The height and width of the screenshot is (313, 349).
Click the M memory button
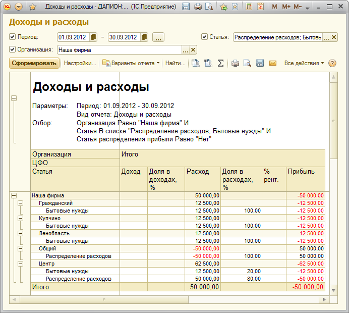coord(275,7)
